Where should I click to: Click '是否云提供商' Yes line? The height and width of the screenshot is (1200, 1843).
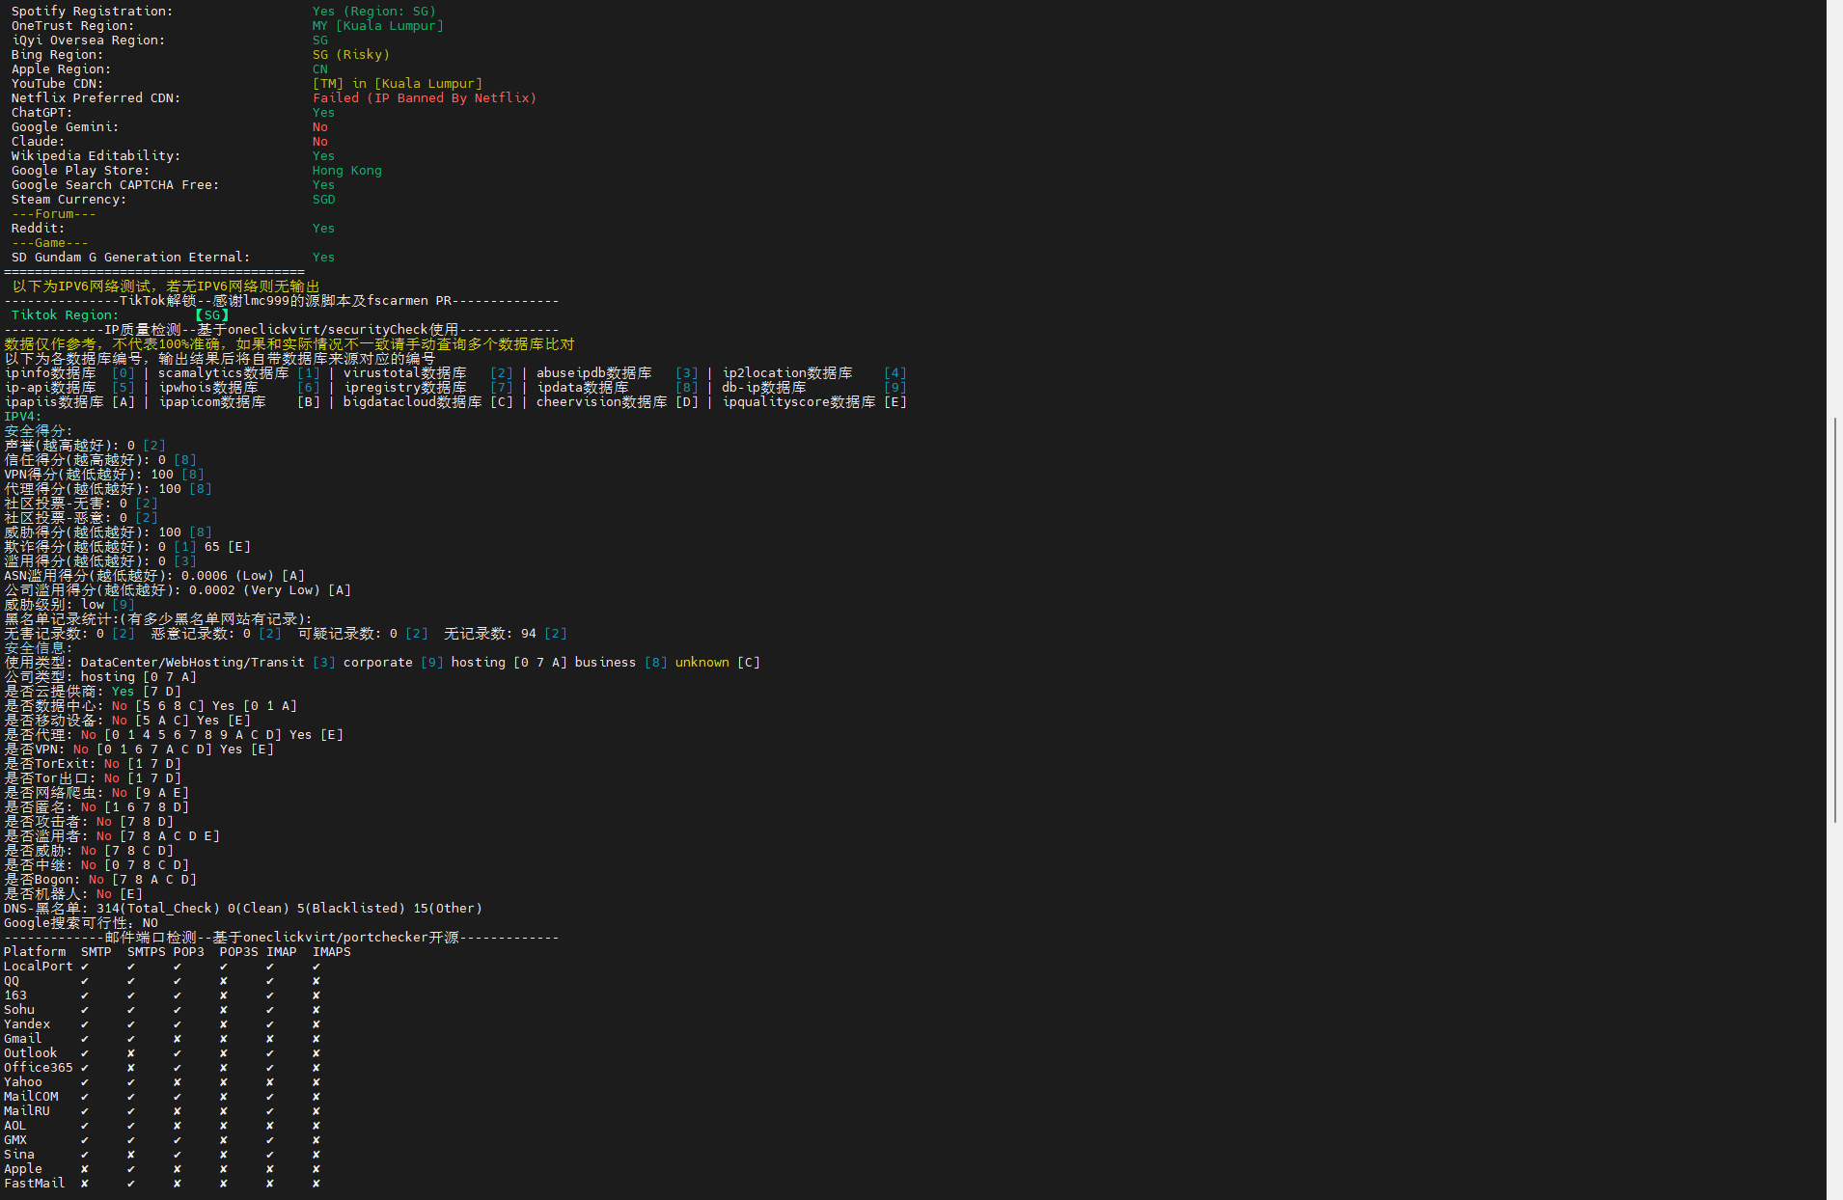(x=93, y=692)
